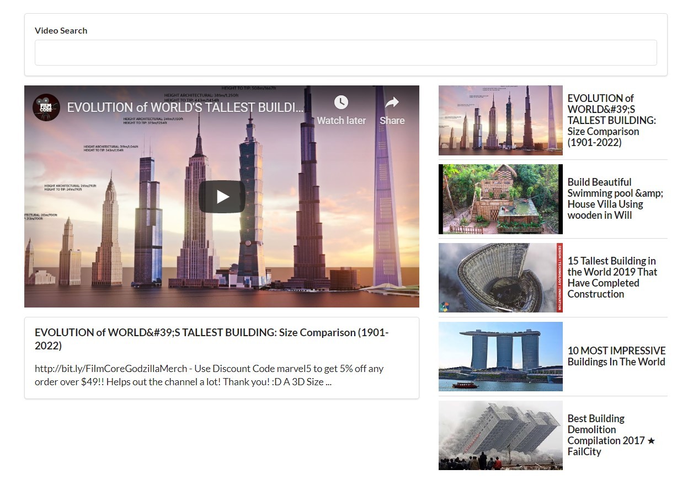Choose 'Best Building Demolition Compilation 2017' title
693x496 pixels.
coord(611,435)
